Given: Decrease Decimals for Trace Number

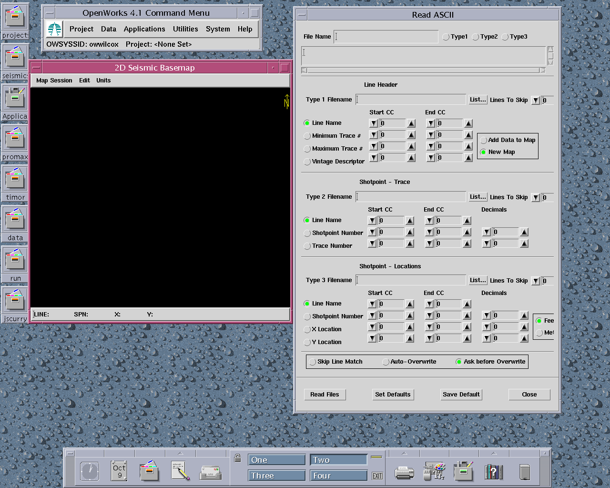Looking at the screenshot, I should (487, 244).
